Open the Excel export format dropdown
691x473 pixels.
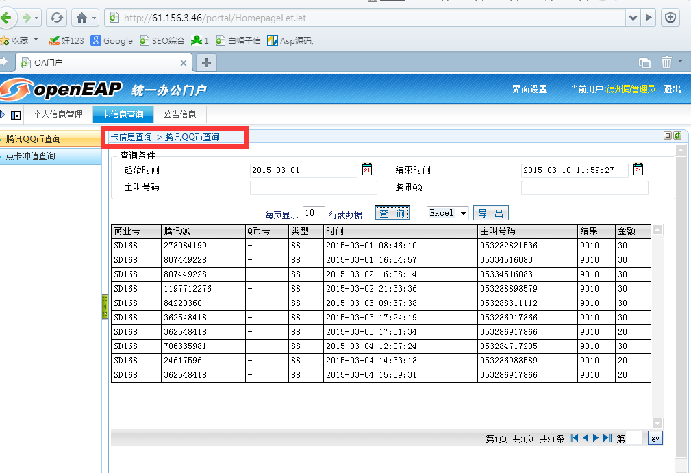[447, 213]
